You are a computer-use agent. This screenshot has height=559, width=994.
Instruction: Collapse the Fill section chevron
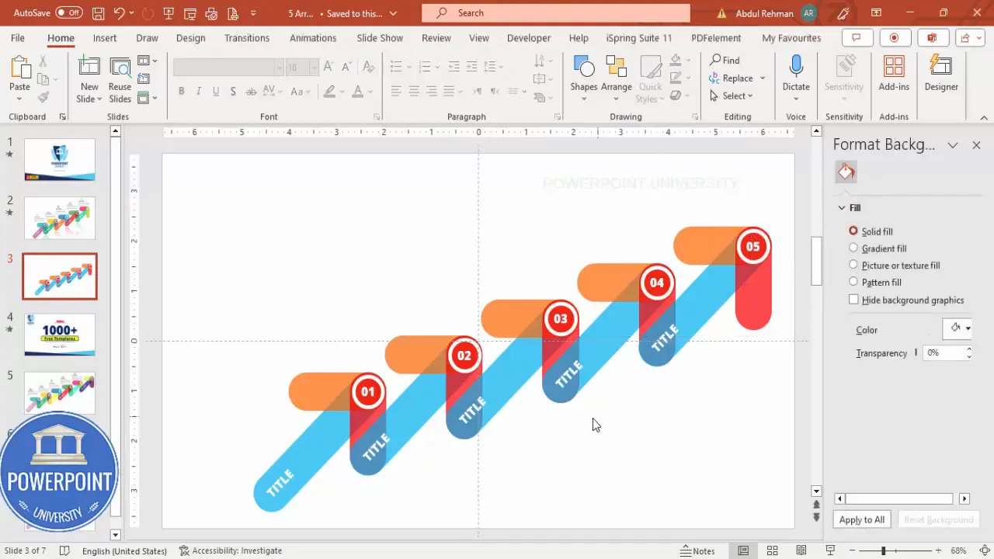point(842,207)
